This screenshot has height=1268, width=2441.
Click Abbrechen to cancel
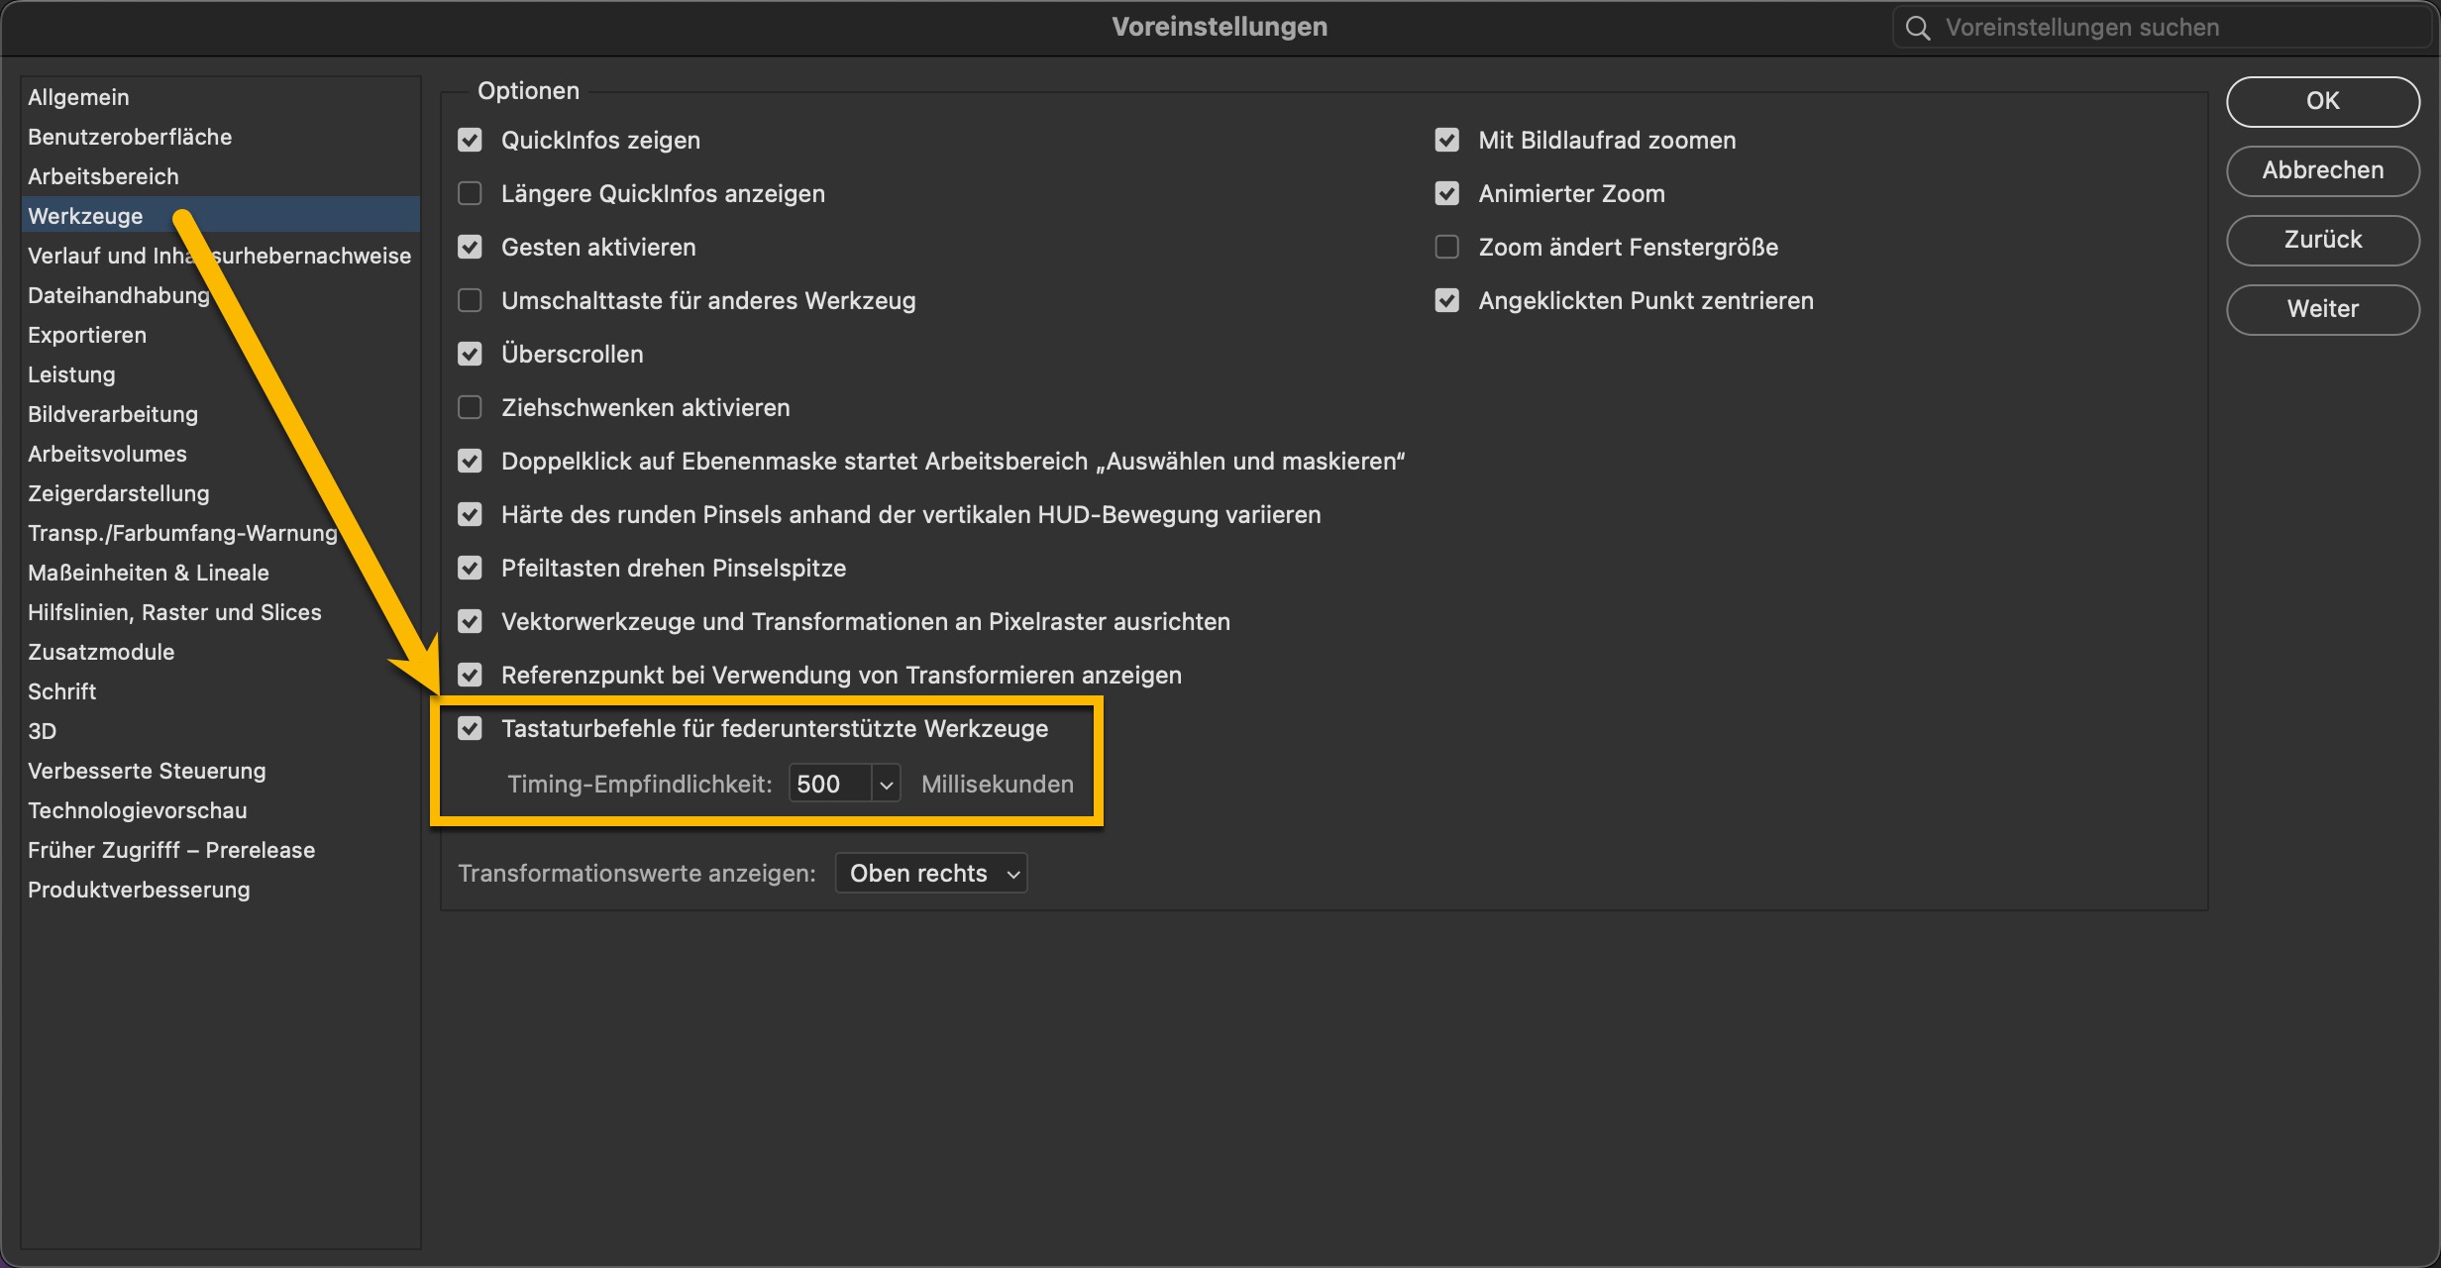pos(2322,170)
